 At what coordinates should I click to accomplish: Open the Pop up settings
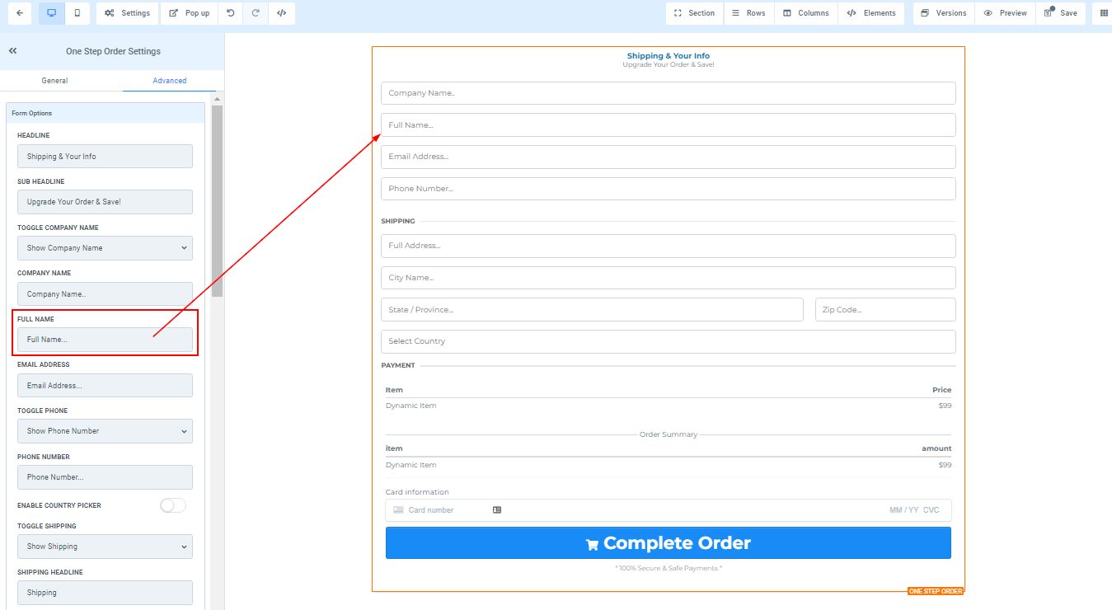coord(190,13)
